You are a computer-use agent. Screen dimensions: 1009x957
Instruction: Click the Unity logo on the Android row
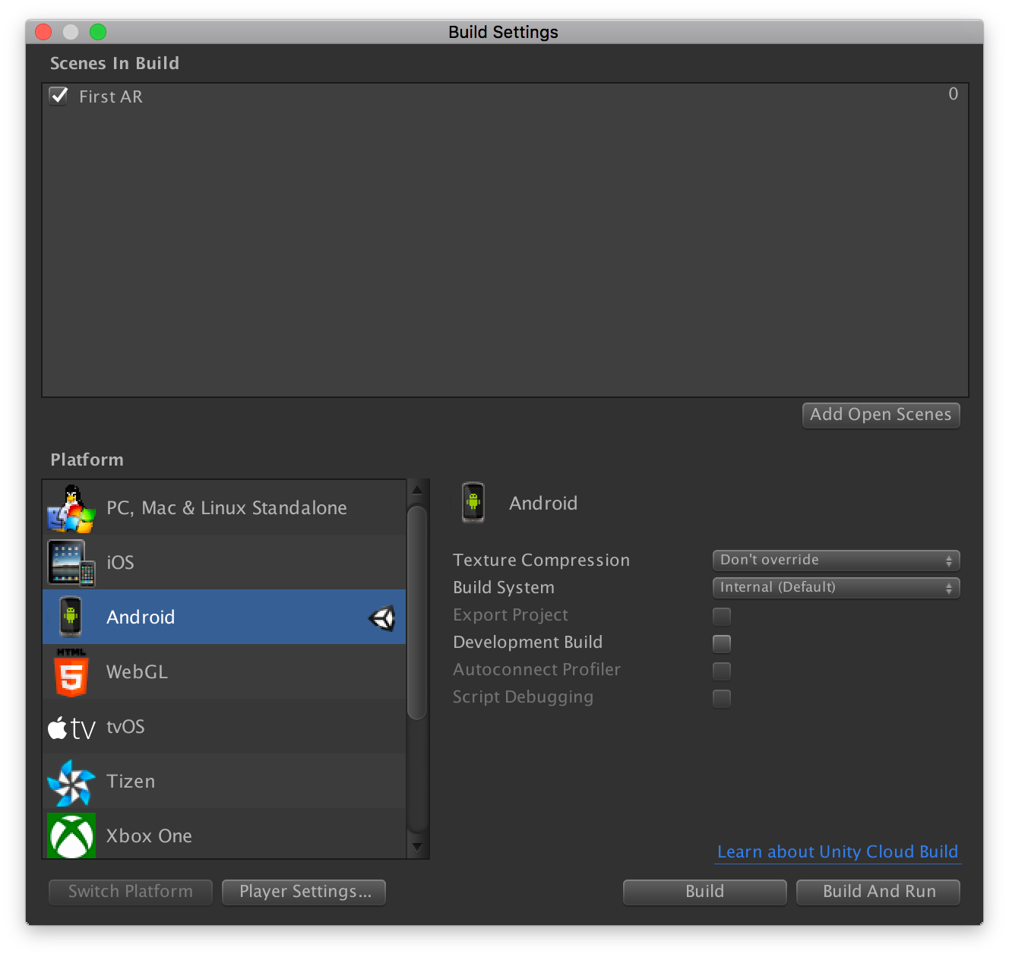[382, 618]
